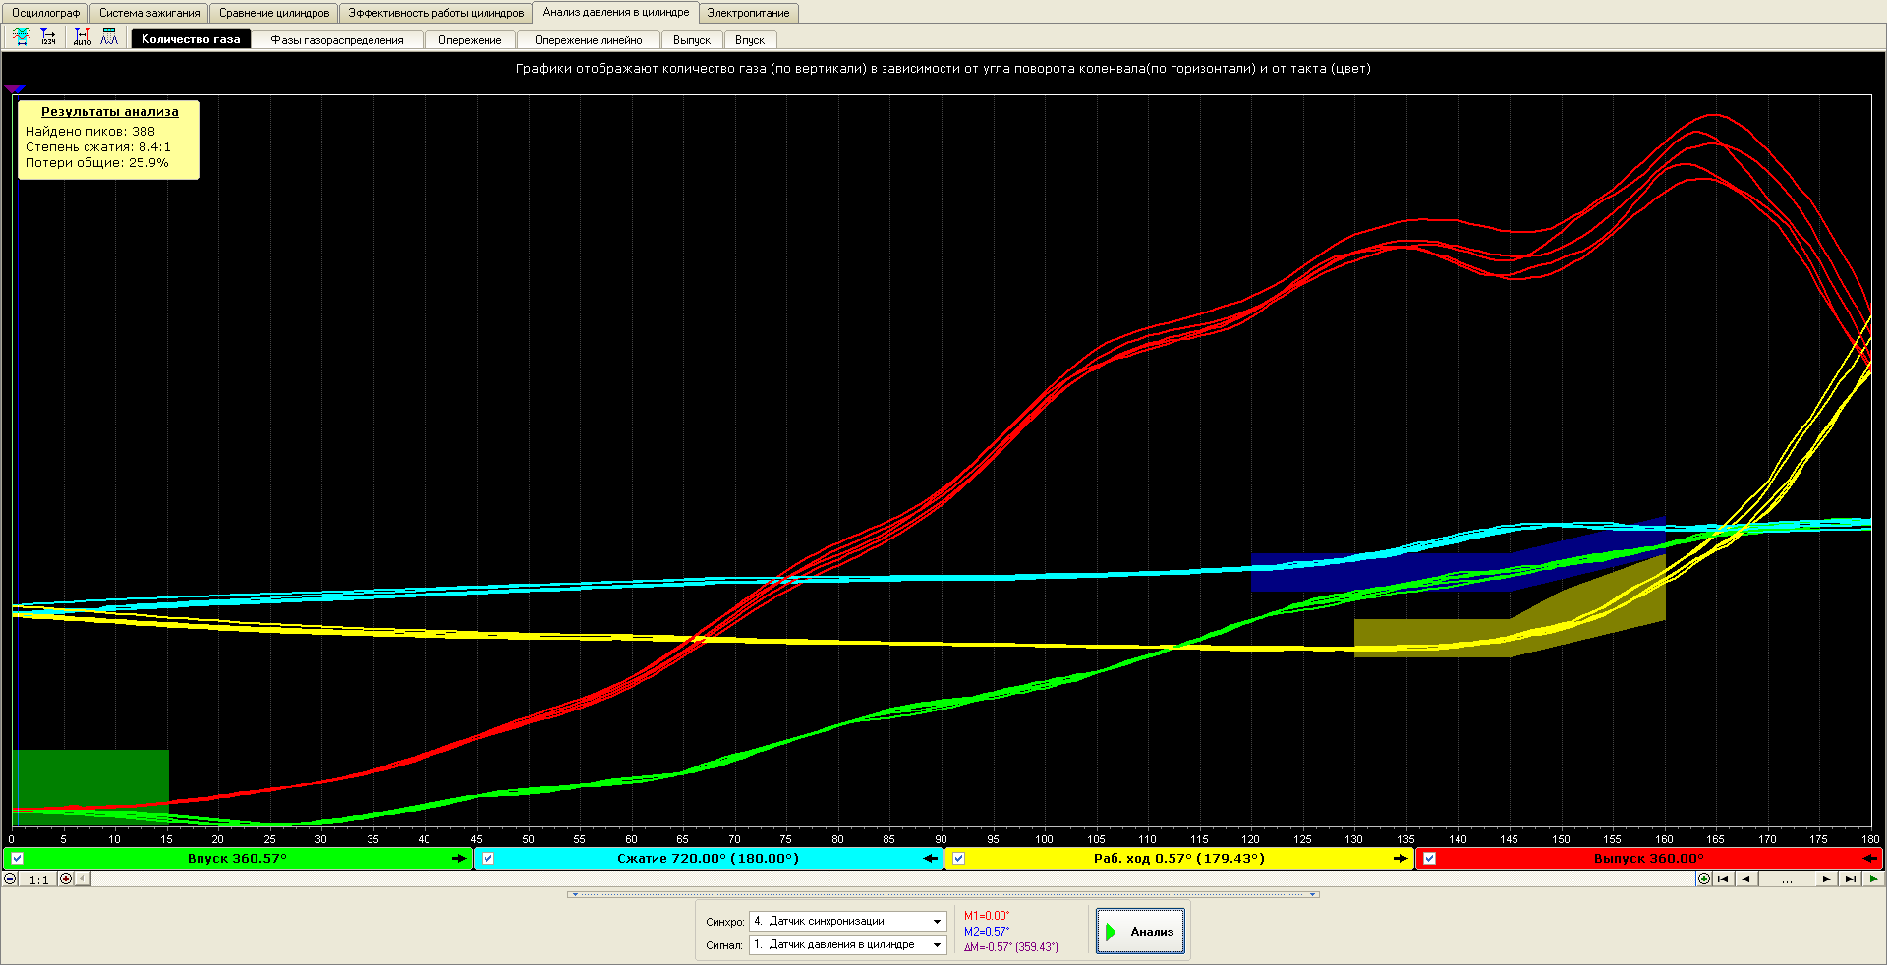Click the arrow on the Сжатие bar
The image size is (1887, 965).
931,859
